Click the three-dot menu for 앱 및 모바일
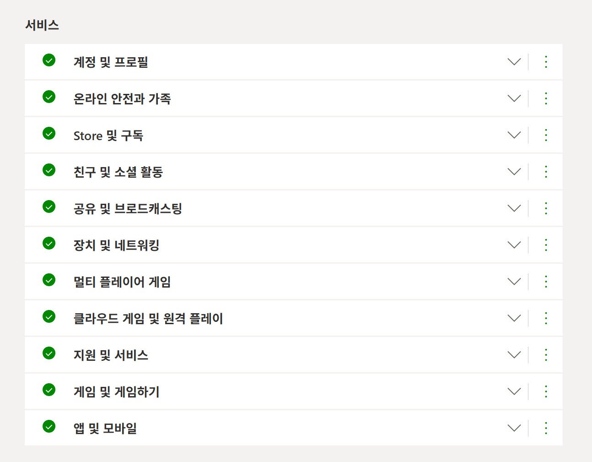592x462 pixels. coord(546,428)
